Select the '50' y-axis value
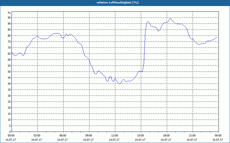Viewport: 230px width, 143px height. 9,72
